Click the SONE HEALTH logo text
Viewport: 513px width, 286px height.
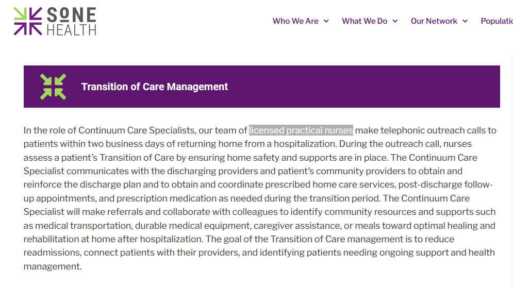click(x=72, y=21)
